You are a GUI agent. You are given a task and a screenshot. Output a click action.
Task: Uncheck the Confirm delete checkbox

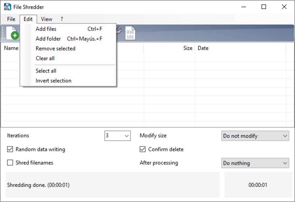pos(143,149)
